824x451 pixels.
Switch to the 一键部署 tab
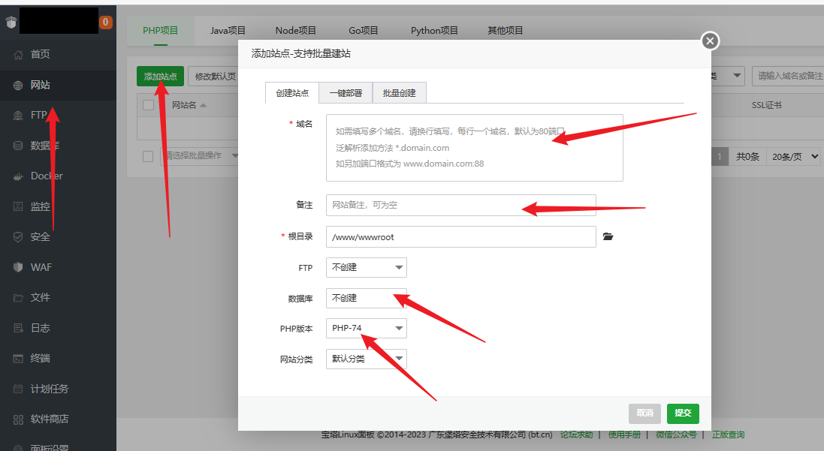(x=346, y=93)
